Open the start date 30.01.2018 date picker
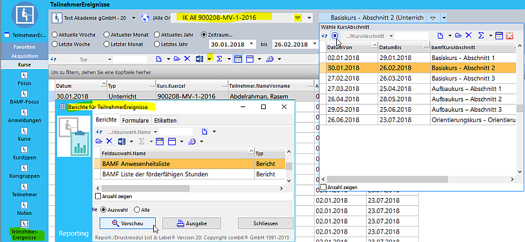The image size is (525, 242). point(252,44)
